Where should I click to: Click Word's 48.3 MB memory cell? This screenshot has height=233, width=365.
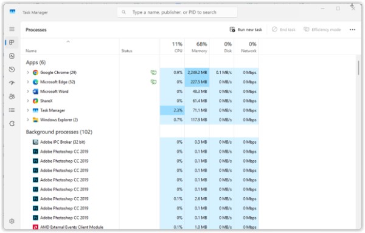tap(197, 92)
